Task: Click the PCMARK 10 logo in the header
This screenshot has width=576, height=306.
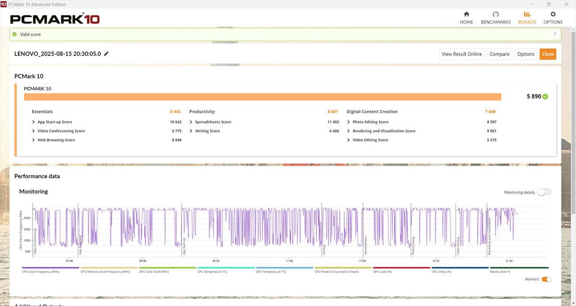Action: (x=55, y=20)
